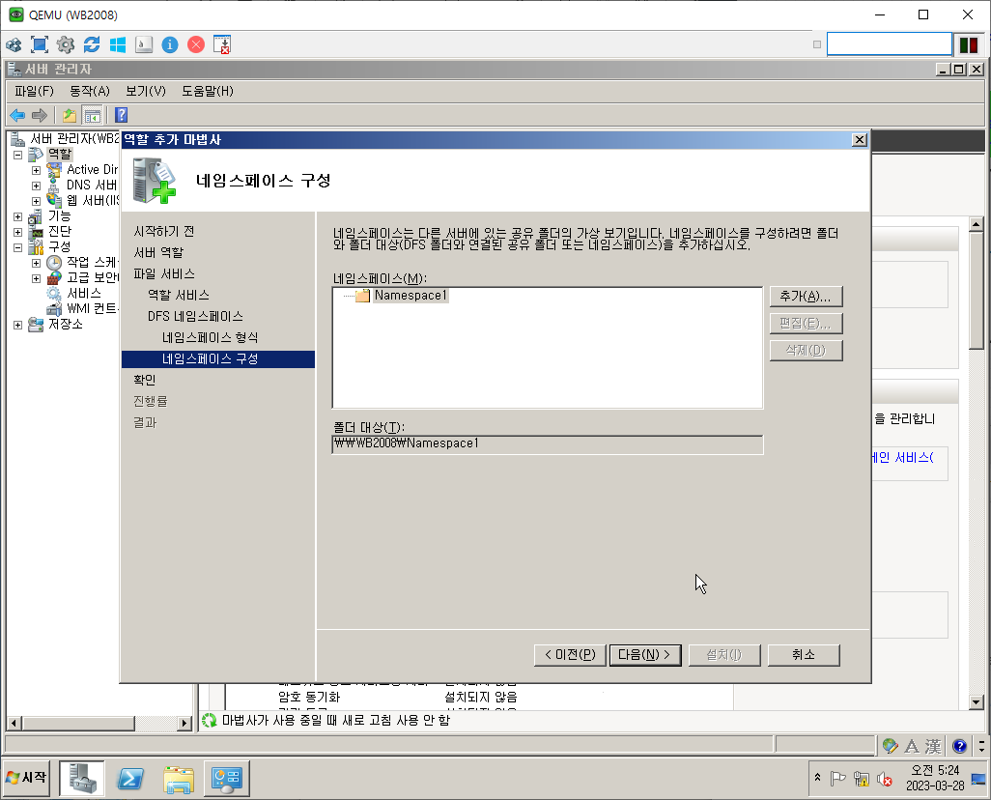Go to 서버 역할 wizard step
This screenshot has width=991, height=800.
tap(158, 252)
